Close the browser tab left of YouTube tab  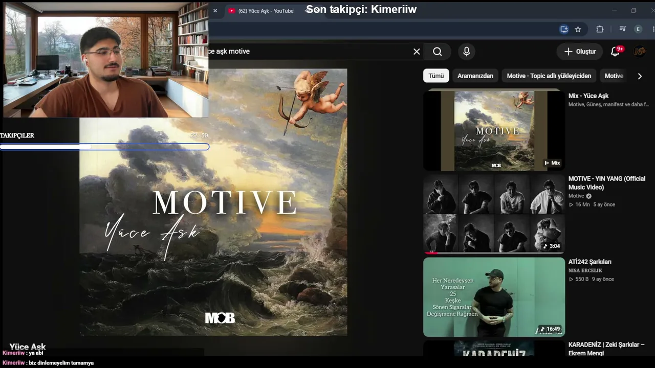pyautogui.click(x=215, y=11)
